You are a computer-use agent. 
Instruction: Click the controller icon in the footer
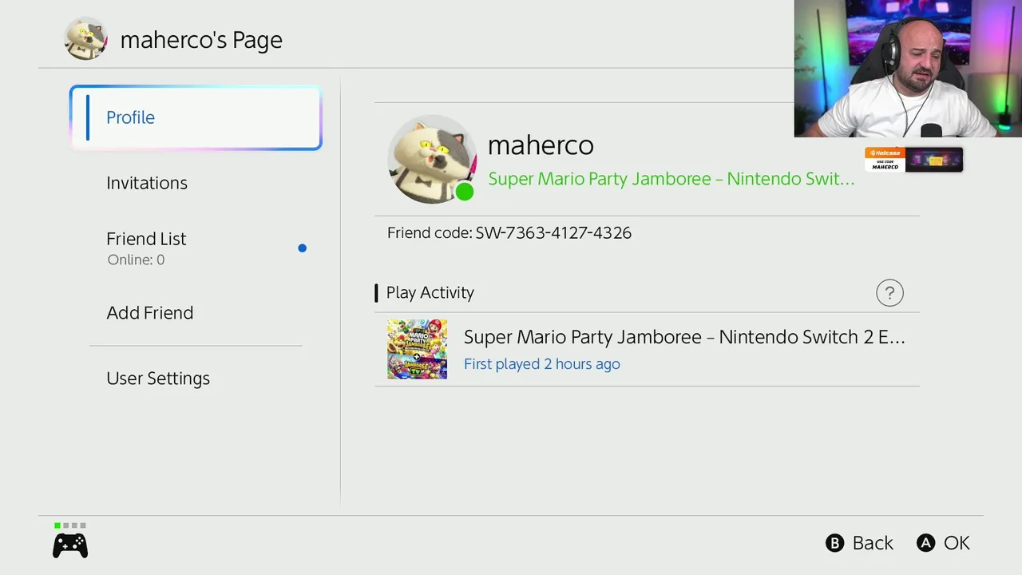pos(70,546)
